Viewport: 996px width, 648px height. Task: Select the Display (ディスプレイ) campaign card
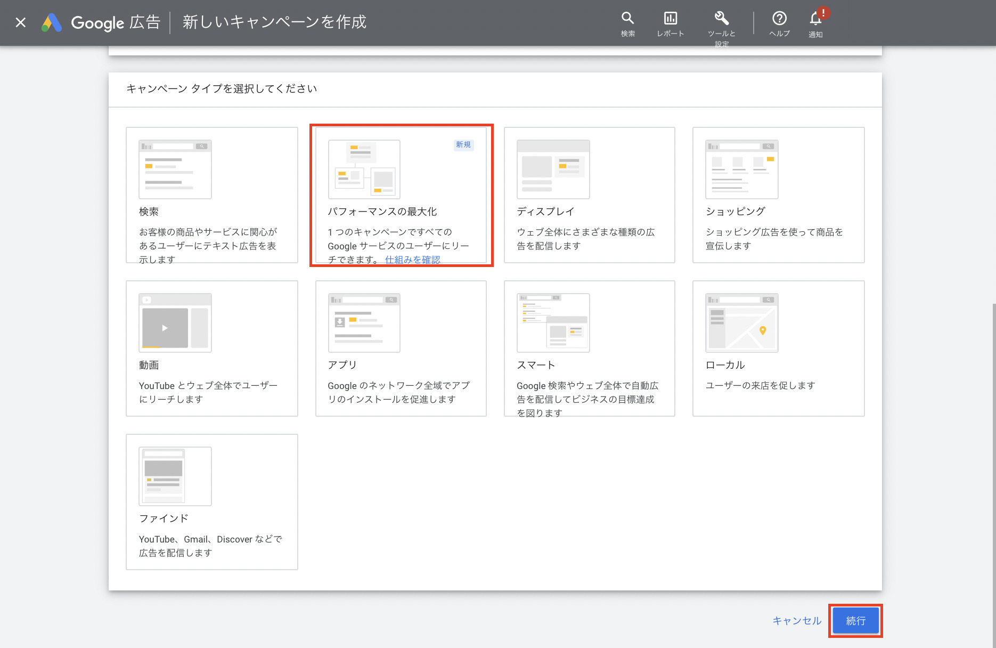589,195
